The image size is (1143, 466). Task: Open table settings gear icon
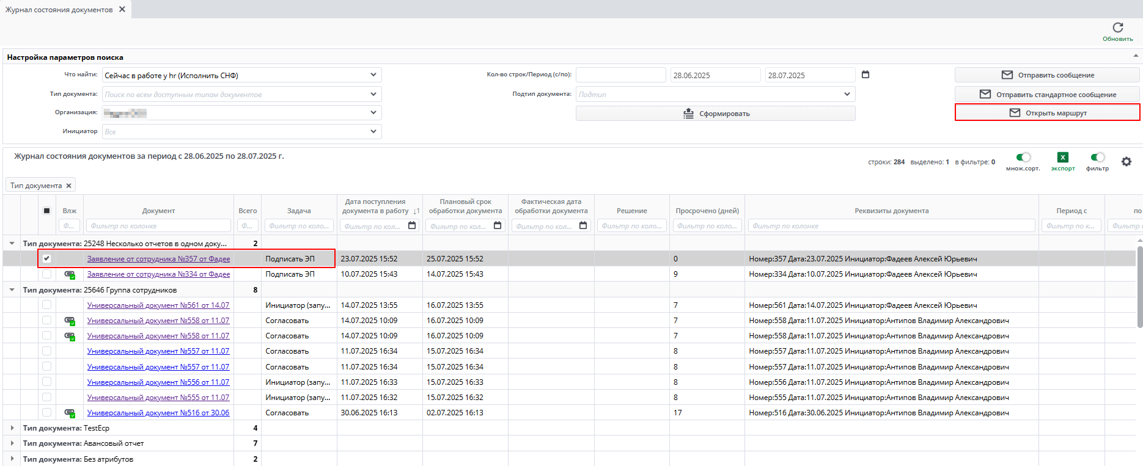(1126, 161)
